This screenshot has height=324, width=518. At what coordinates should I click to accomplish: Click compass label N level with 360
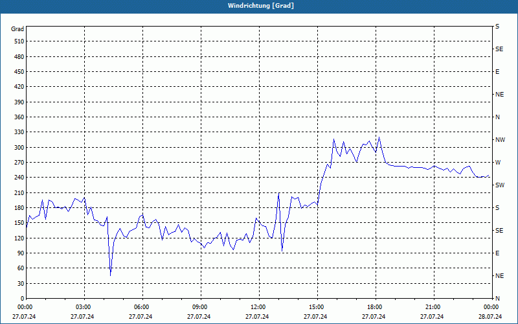pos(497,117)
